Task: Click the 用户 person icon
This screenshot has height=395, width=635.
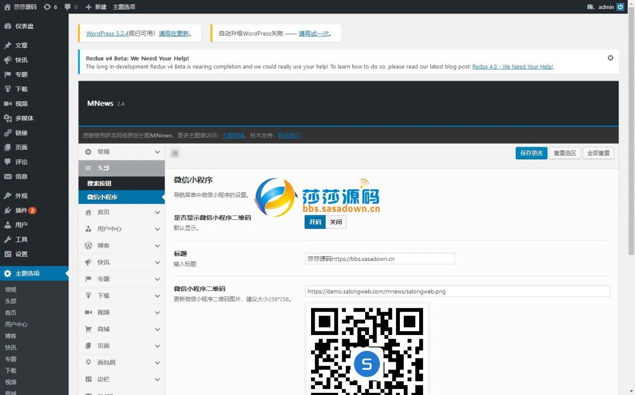Action: (7, 225)
